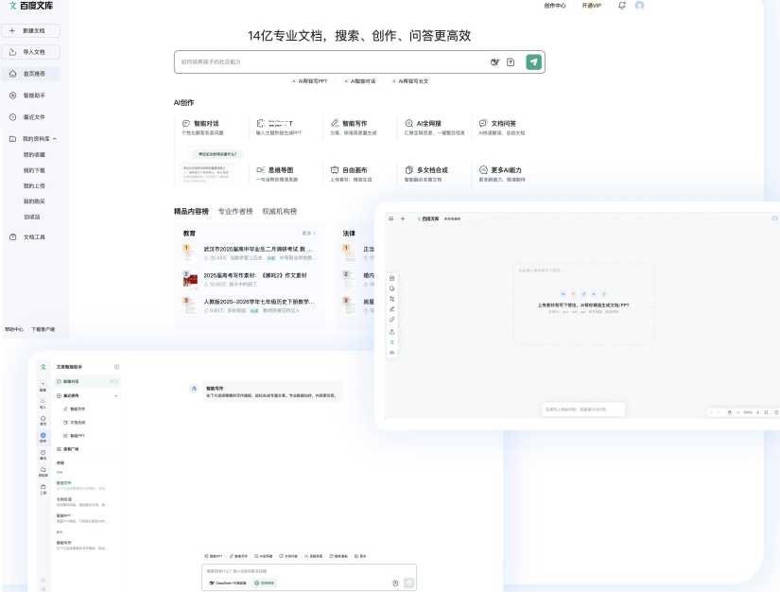Choose the AI智能对话 suggestion chip
The image size is (780, 592).
(360, 81)
